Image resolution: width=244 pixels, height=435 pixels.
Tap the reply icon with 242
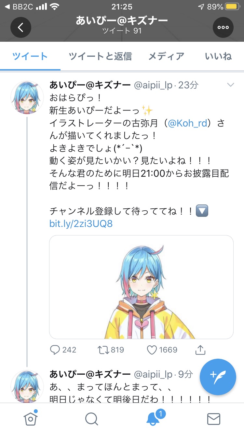(63, 350)
